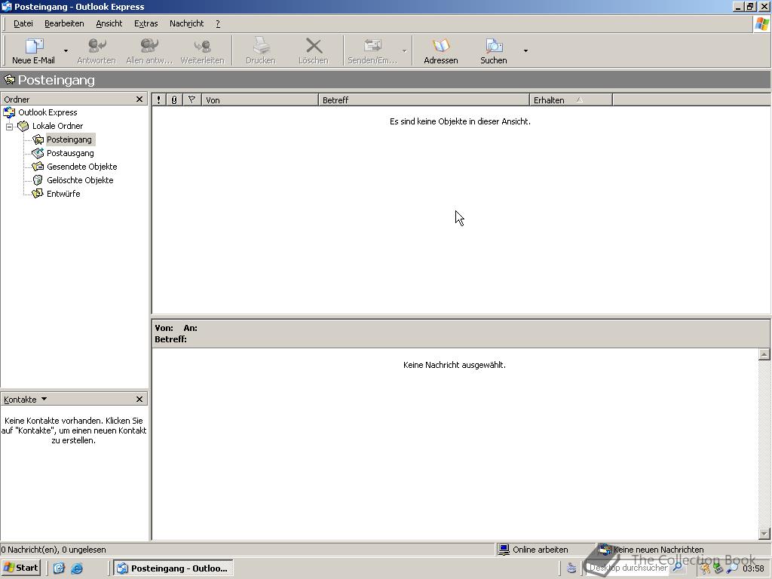Select the Lokale Ordner folder
Viewport: 772px width, 579px height.
[57, 126]
